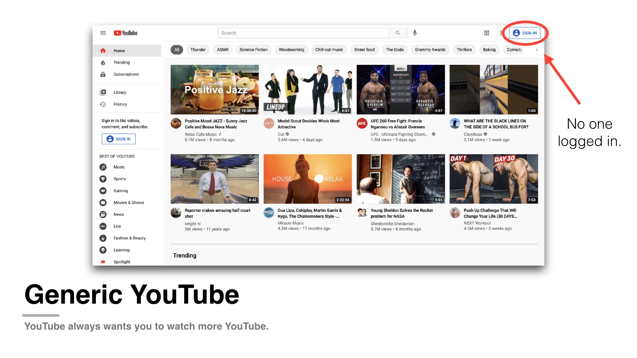Go to Home in sidebar
The image size is (637, 358).
(127, 51)
